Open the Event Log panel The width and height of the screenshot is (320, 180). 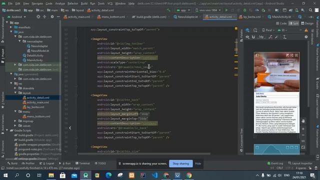[275, 163]
